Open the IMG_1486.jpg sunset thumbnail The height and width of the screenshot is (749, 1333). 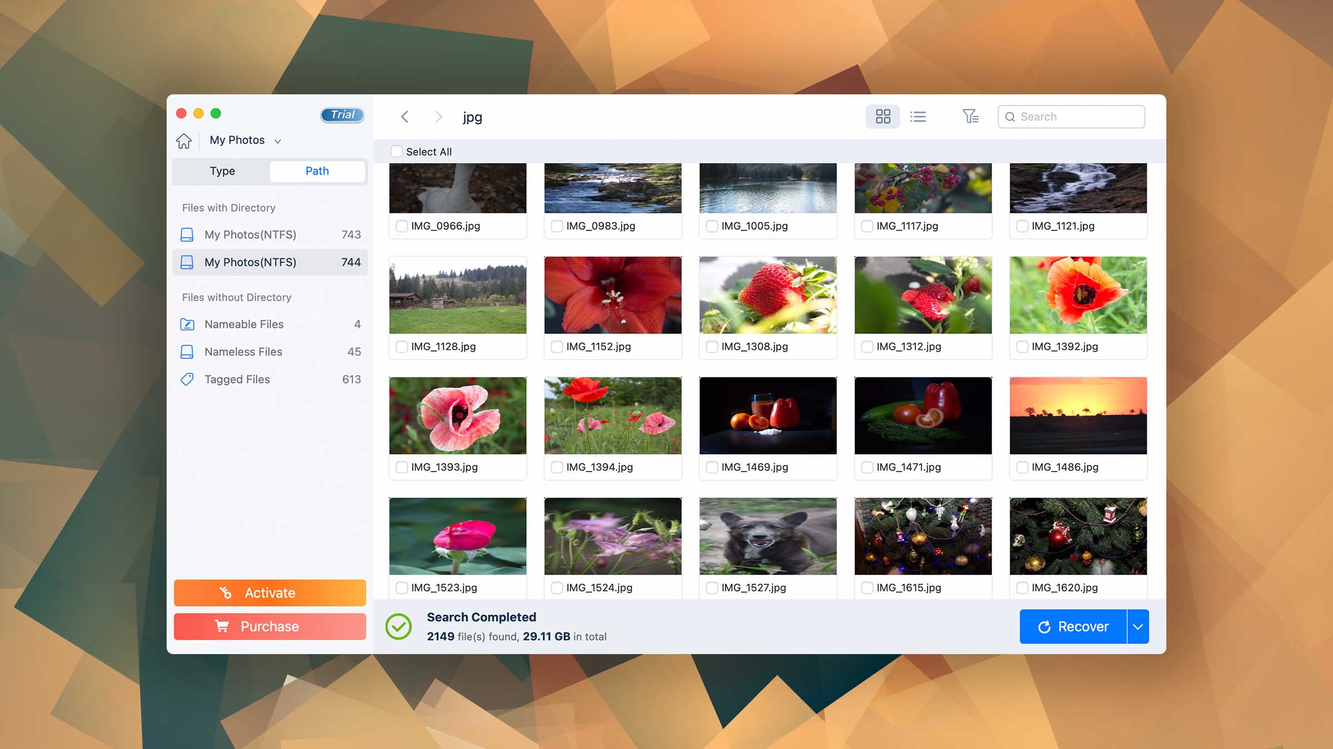click(1078, 416)
